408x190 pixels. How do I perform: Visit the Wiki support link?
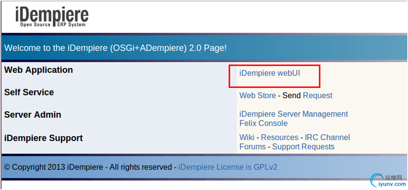[x=247, y=137]
